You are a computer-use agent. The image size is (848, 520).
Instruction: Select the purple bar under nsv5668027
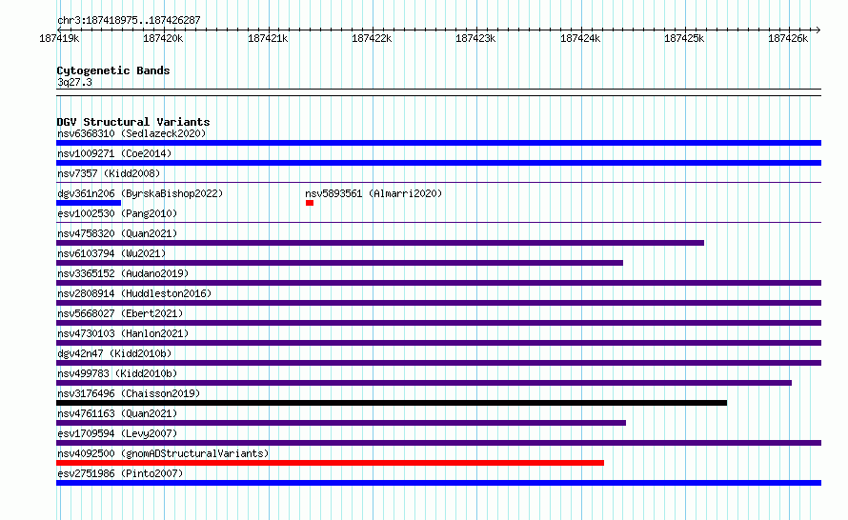[x=438, y=323]
